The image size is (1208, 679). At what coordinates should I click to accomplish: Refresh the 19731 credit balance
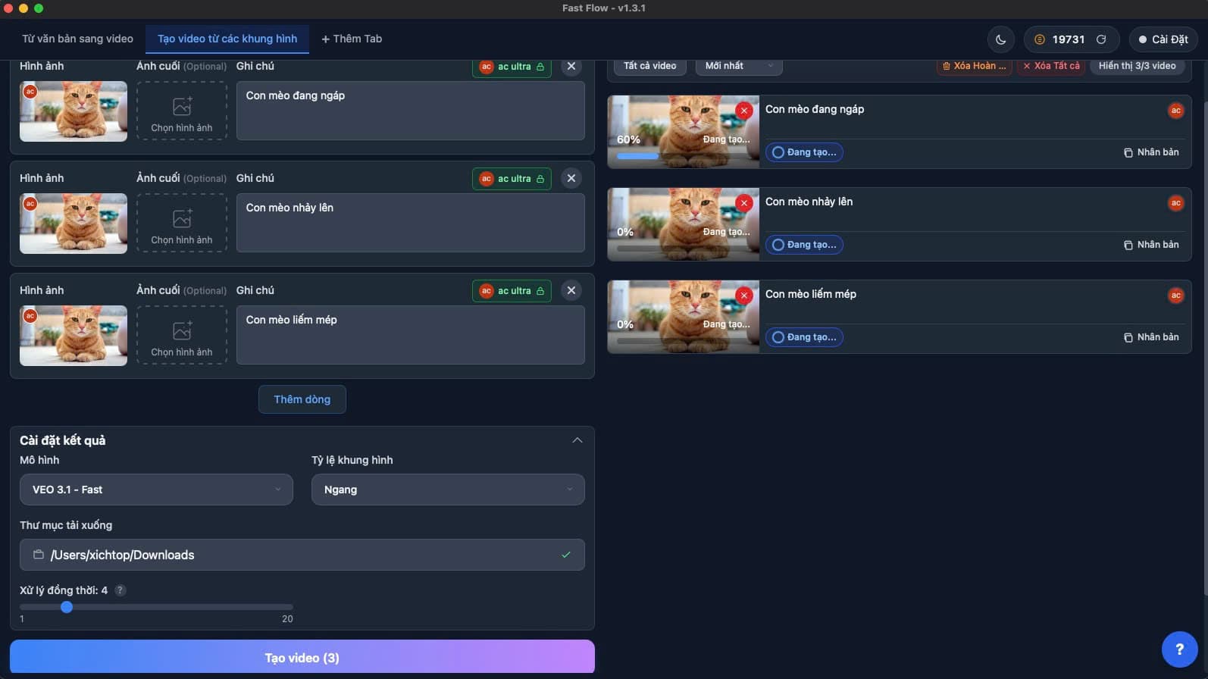point(1101,39)
